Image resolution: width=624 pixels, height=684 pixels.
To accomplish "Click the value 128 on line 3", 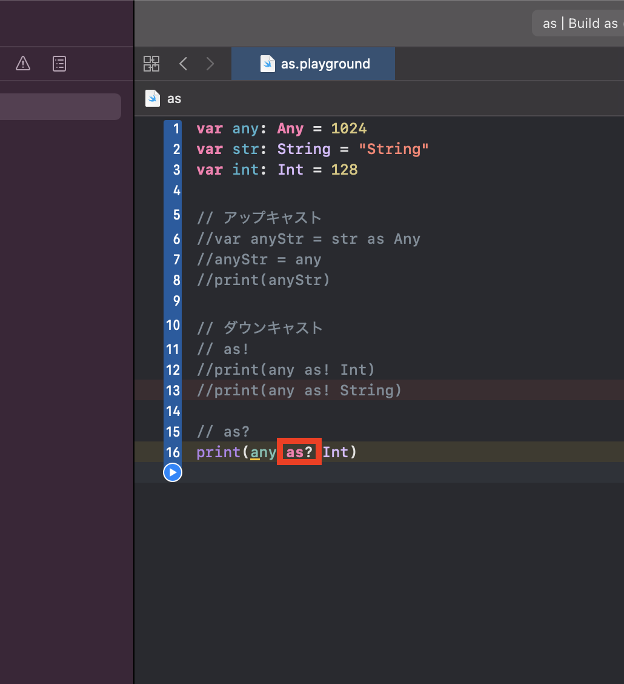I will coord(344,170).
